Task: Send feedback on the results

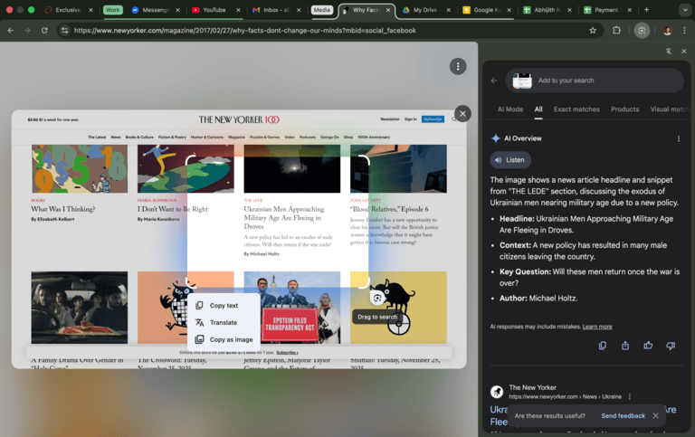Action: [x=623, y=415]
